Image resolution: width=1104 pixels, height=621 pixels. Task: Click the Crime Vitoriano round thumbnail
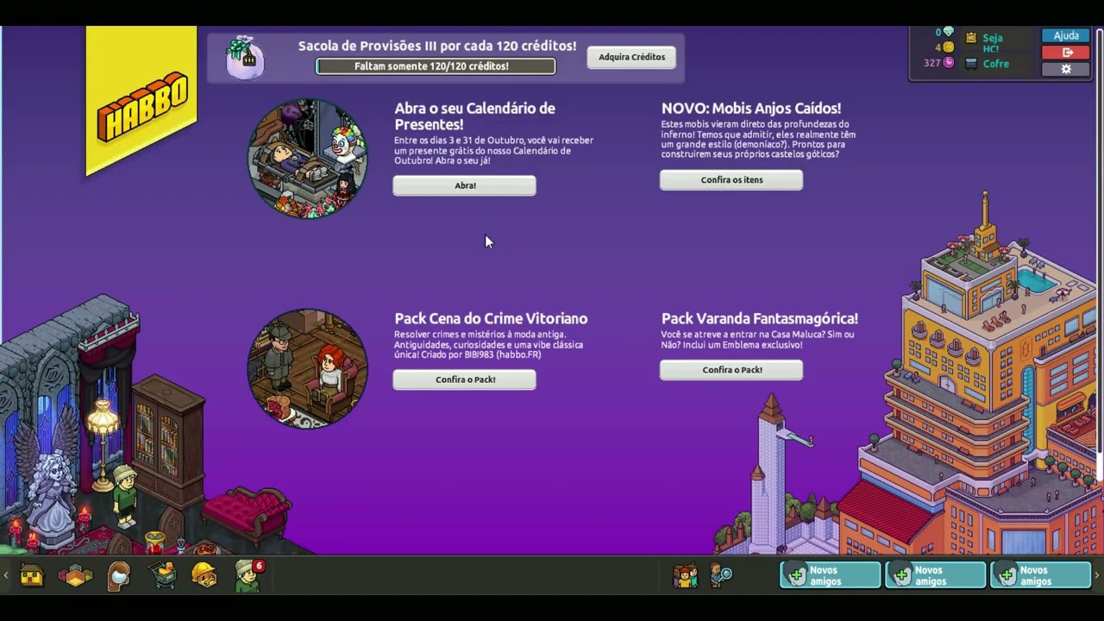pos(308,368)
